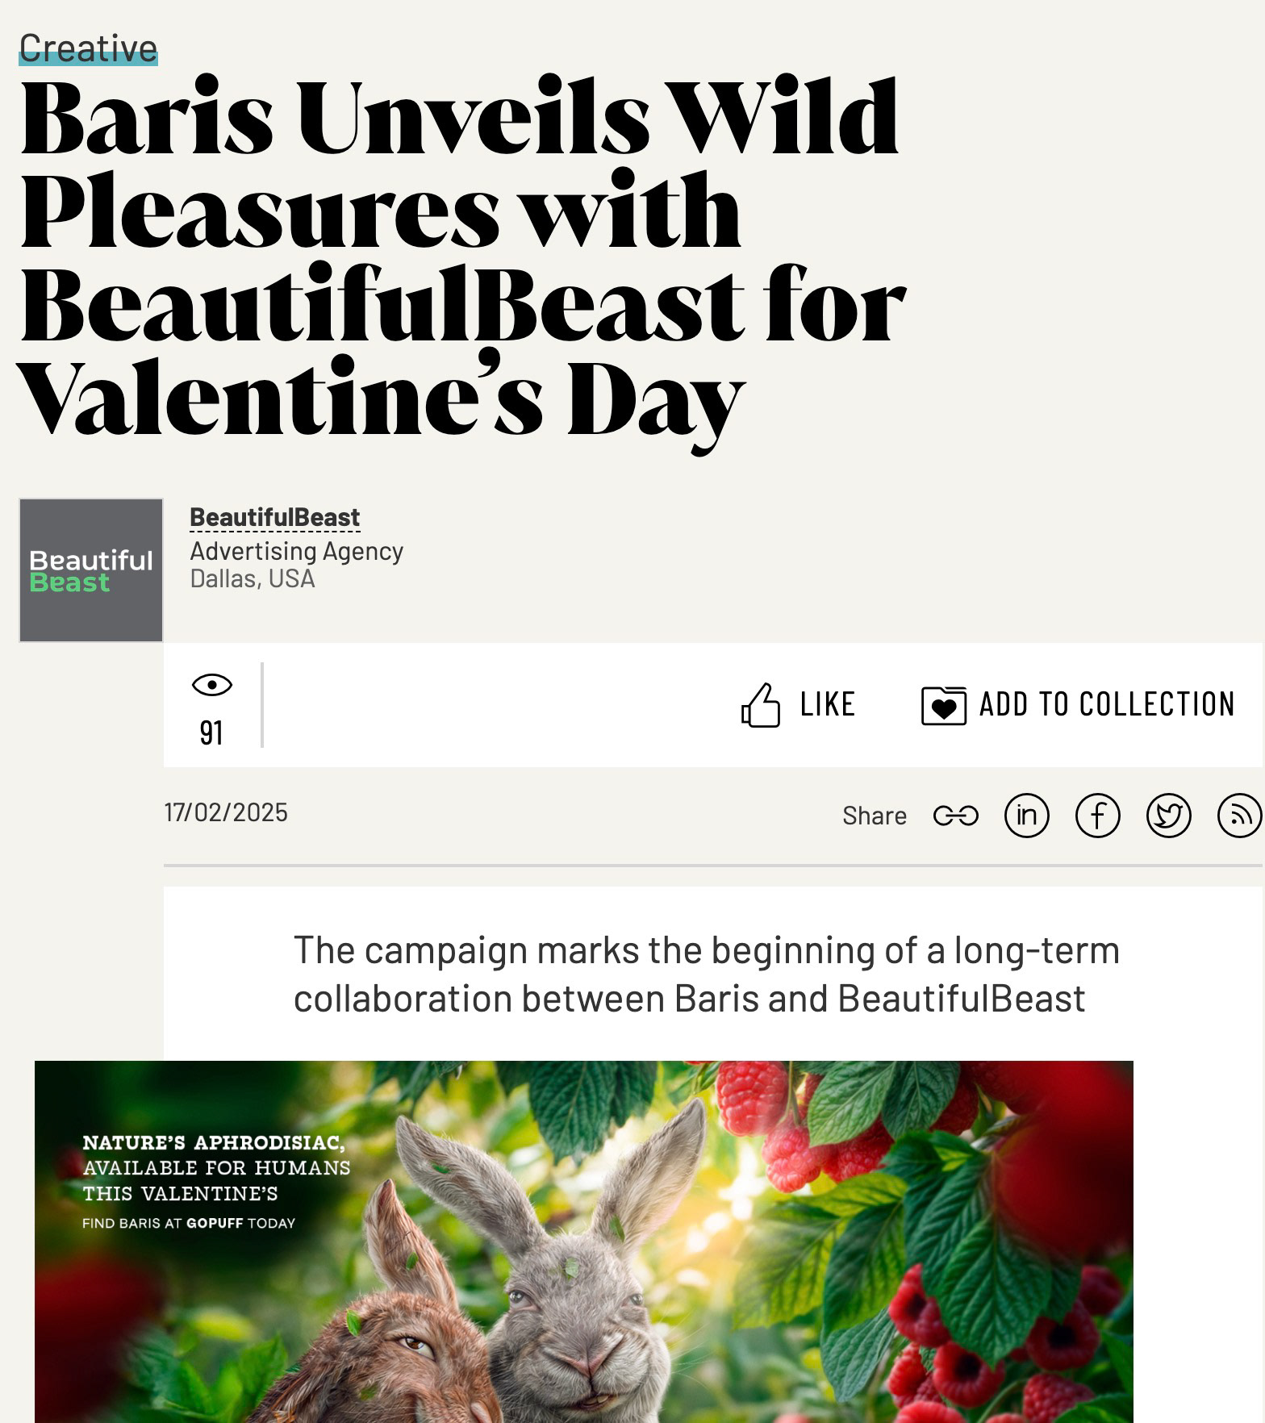The height and width of the screenshot is (1423, 1265).
Task: Share article on Facebook
Action: click(1097, 815)
